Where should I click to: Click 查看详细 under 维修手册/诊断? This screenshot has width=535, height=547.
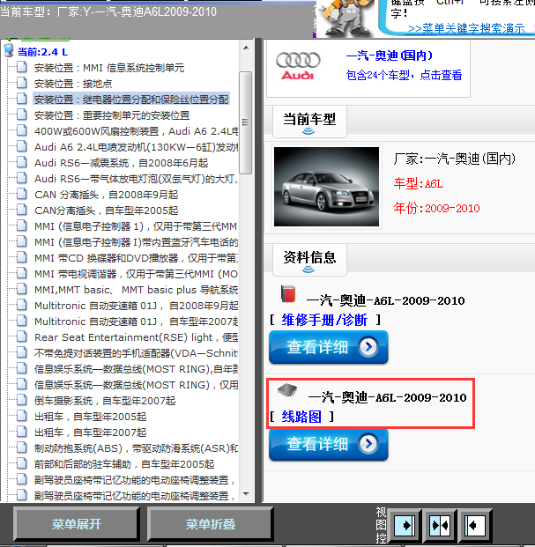coord(329,347)
